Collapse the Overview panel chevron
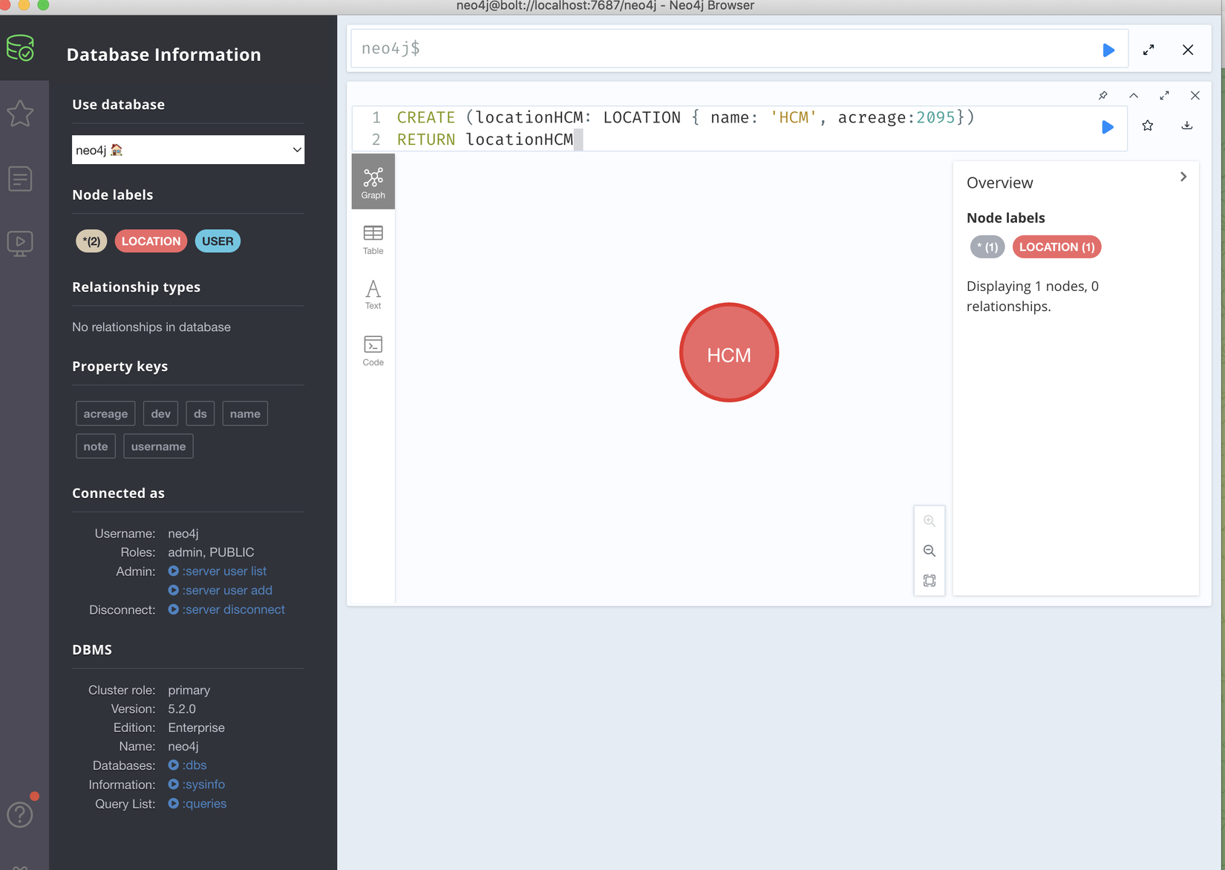The height and width of the screenshot is (870, 1225). coord(1183,177)
